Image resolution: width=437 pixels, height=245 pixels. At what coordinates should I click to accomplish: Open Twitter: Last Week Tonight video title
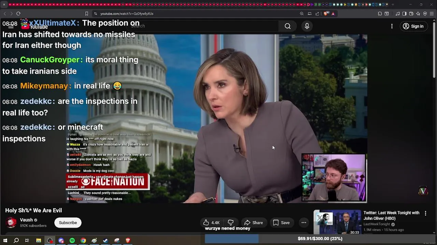tap(391, 216)
